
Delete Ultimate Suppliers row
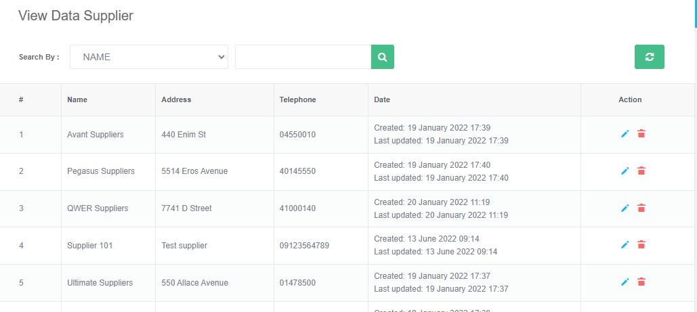click(641, 282)
